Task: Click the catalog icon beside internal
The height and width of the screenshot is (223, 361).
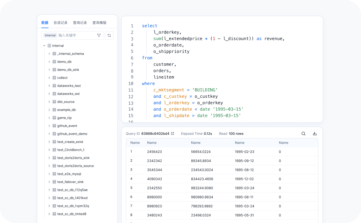Action: click(x=49, y=46)
